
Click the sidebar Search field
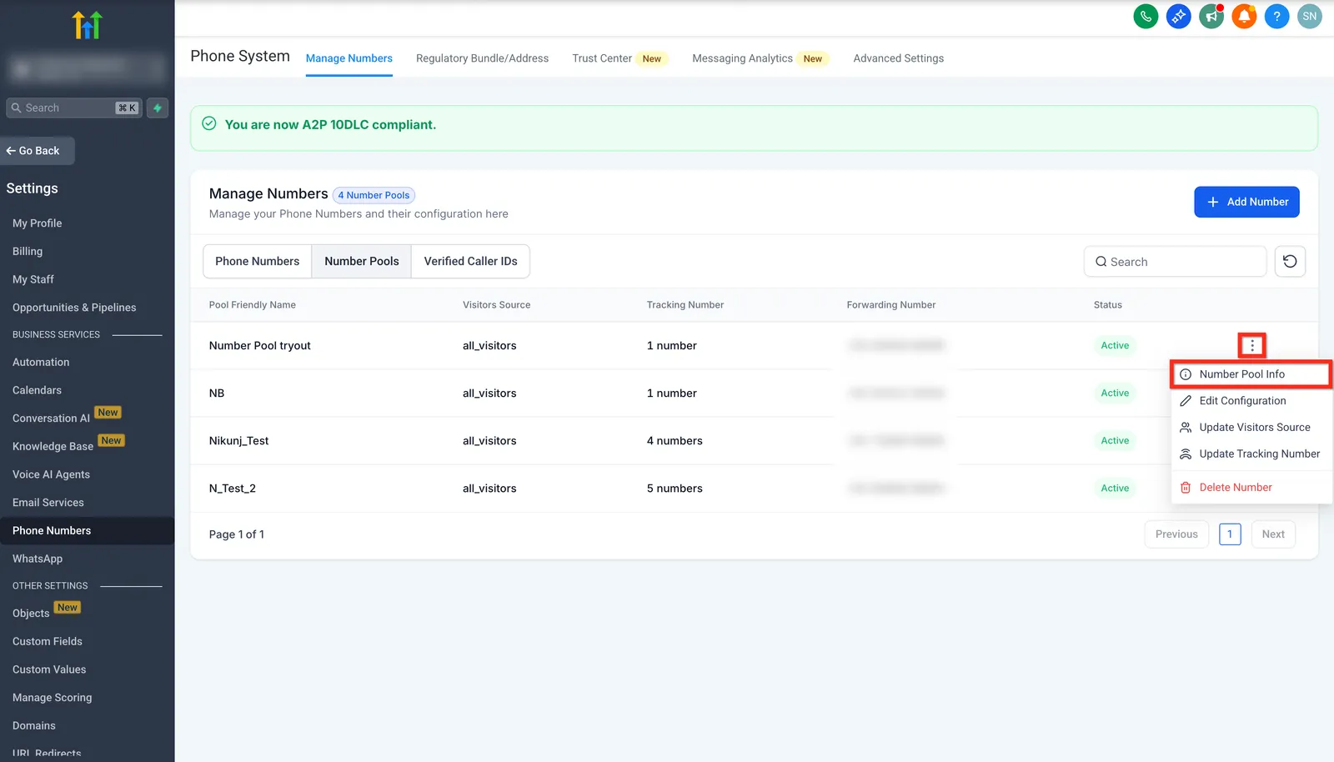[x=73, y=108]
